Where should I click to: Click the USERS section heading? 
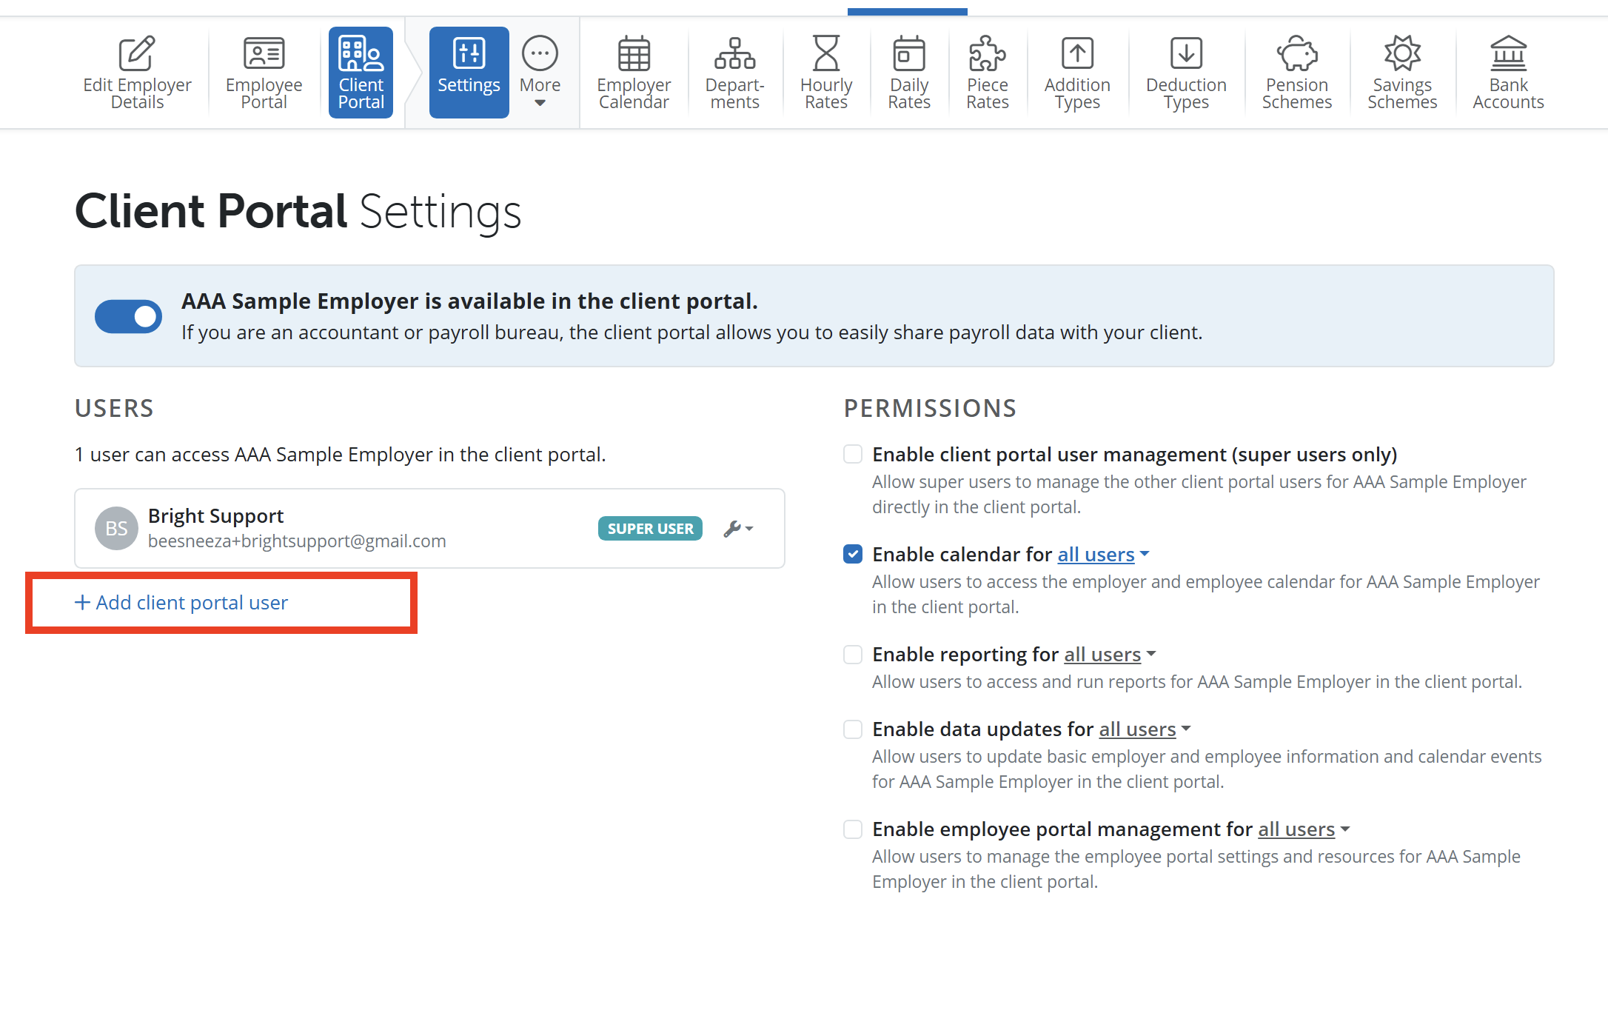[x=114, y=408]
